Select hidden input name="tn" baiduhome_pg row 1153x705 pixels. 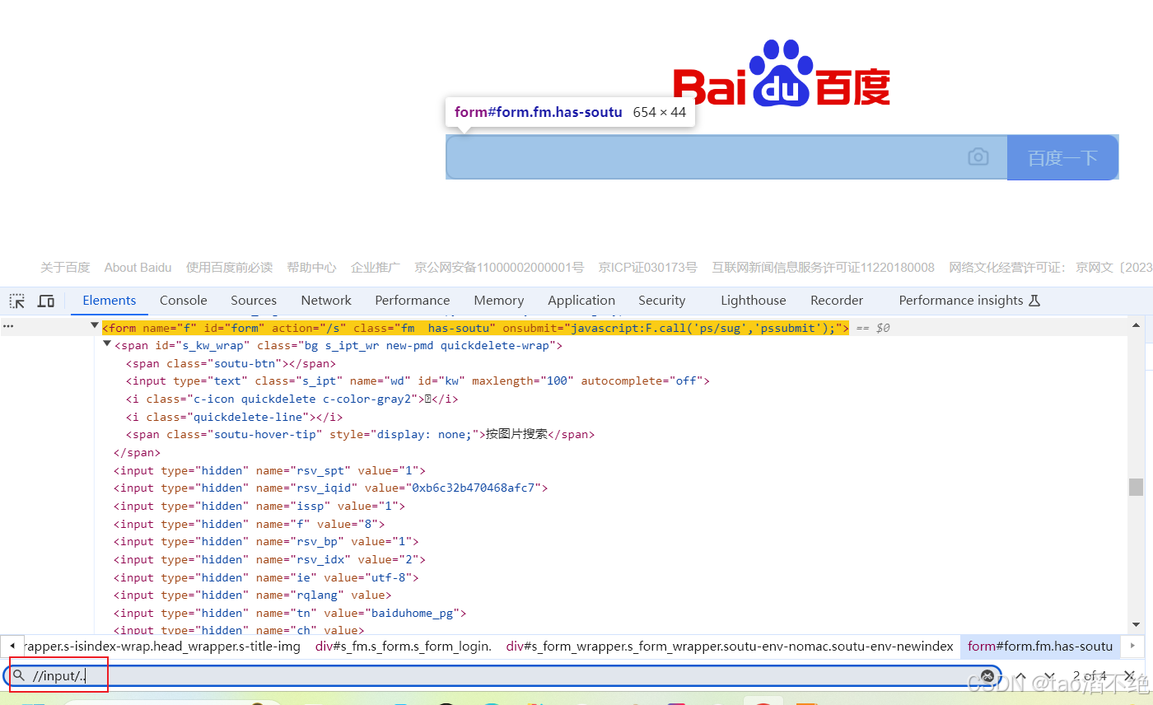[x=290, y=613]
